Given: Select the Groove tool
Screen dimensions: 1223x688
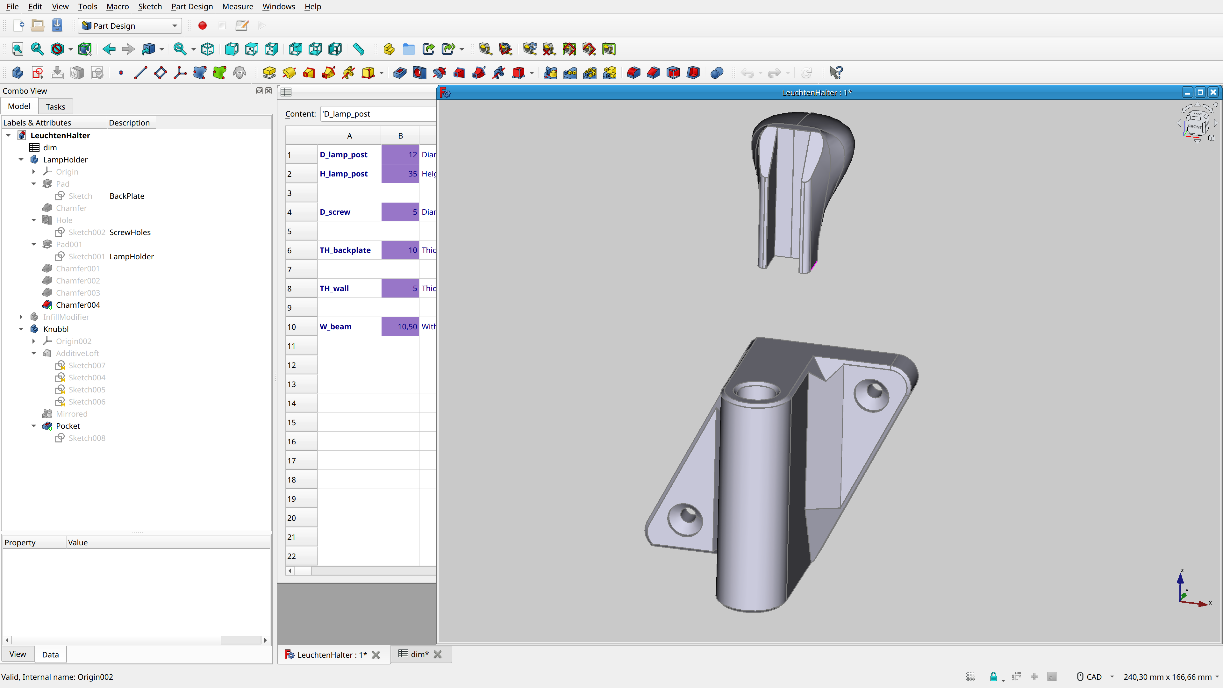Looking at the screenshot, I should [x=440, y=73].
